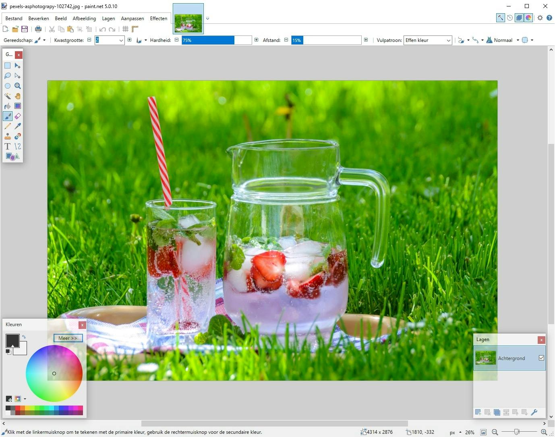Select the Gradient tool
This screenshot has width=555, height=437.
pos(18,106)
